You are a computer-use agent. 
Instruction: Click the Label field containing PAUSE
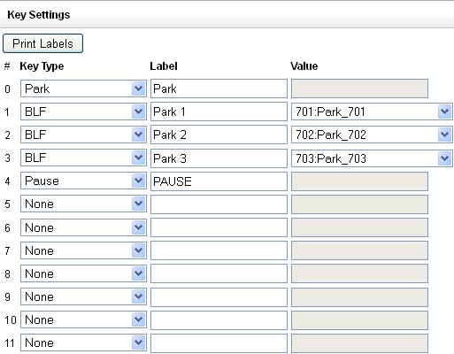tap(219, 181)
